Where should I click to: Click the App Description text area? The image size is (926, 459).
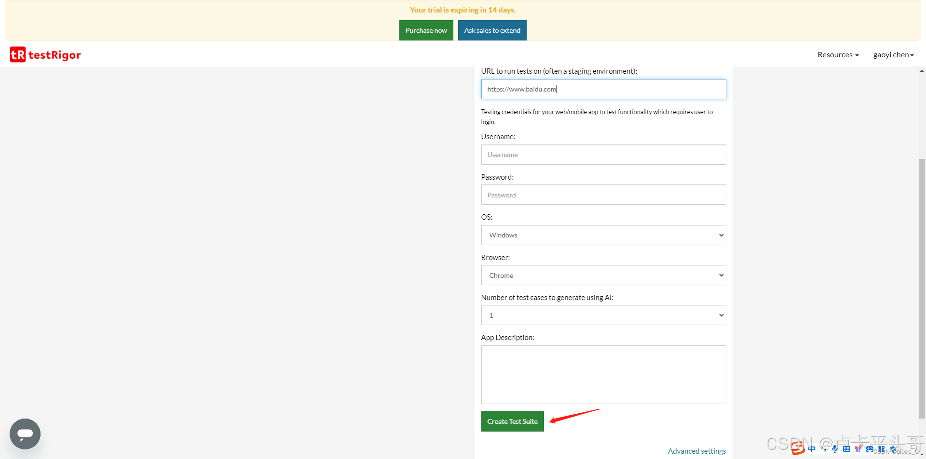coord(603,375)
